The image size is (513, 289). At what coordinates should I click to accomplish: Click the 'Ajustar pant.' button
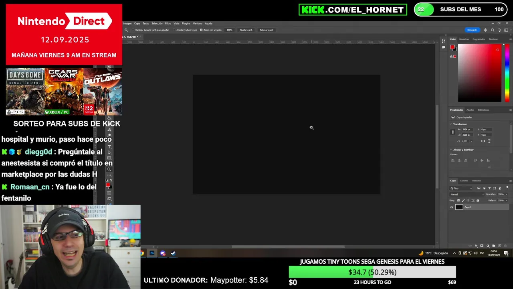click(x=247, y=30)
